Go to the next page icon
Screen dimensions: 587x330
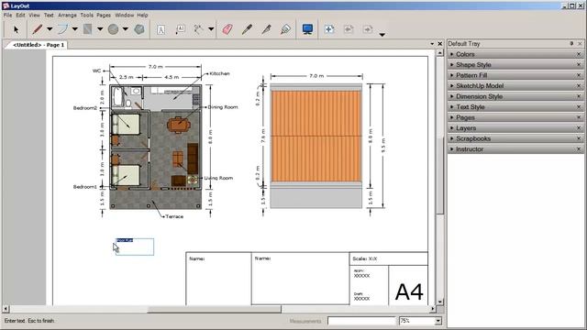pos(368,29)
